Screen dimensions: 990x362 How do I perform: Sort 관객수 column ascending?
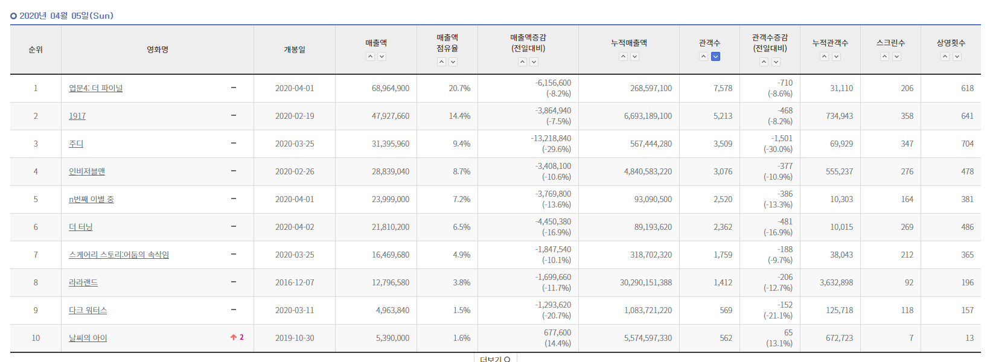[704, 57]
